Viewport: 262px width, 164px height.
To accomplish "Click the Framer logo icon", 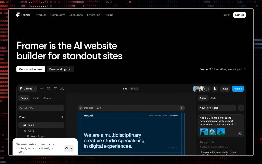I will click(x=18, y=15).
